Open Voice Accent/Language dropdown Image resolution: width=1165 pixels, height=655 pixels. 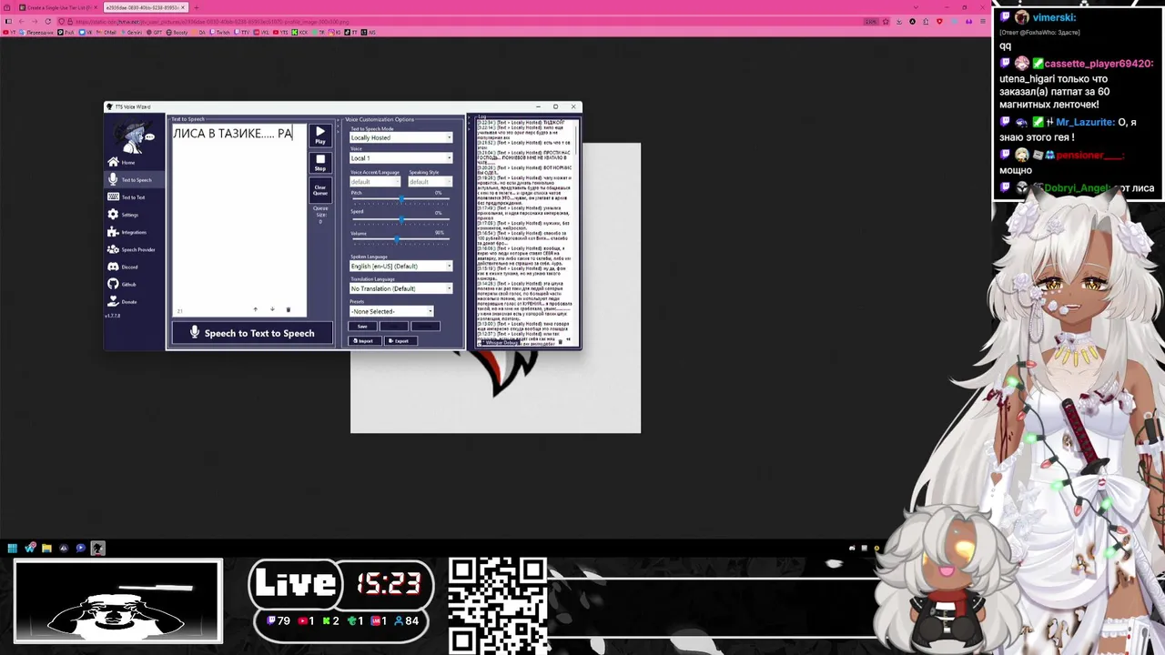click(x=375, y=181)
